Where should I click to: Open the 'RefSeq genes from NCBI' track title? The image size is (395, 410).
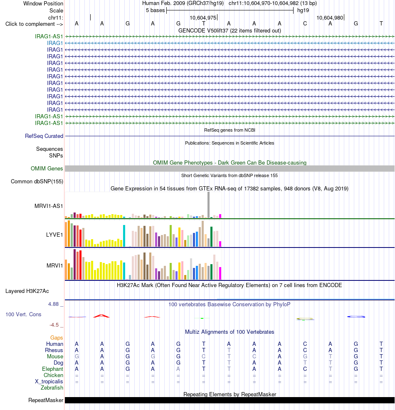[230, 130]
